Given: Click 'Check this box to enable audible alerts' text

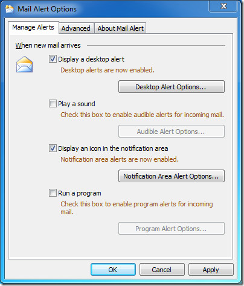Looking at the screenshot, I should point(142,115).
